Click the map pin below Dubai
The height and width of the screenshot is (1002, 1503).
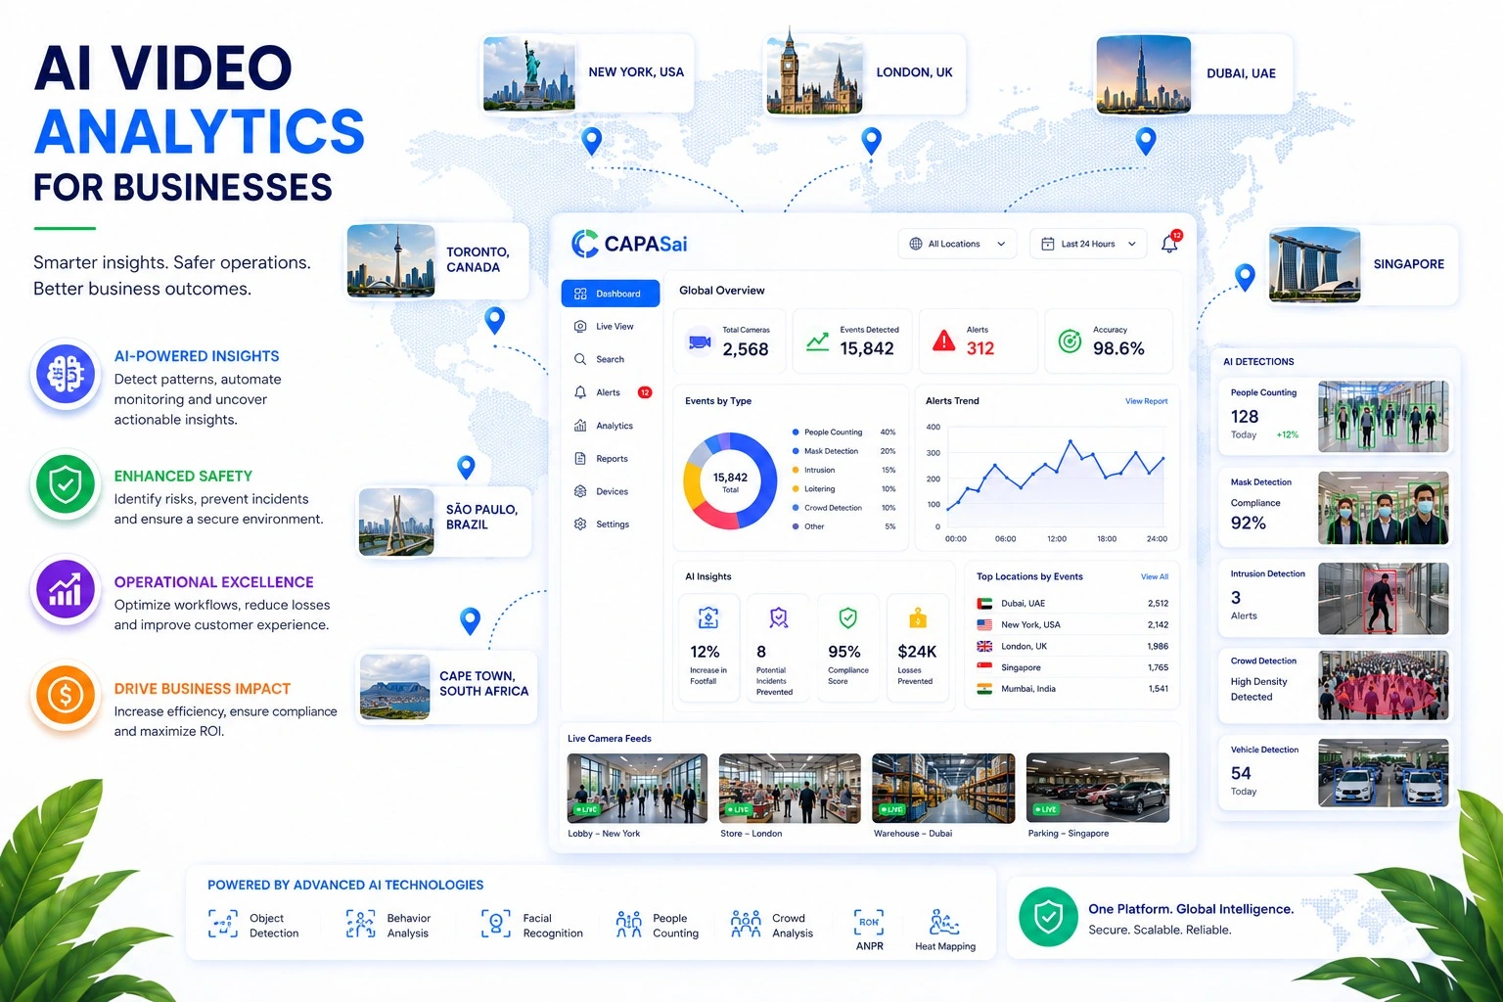[x=1146, y=142]
